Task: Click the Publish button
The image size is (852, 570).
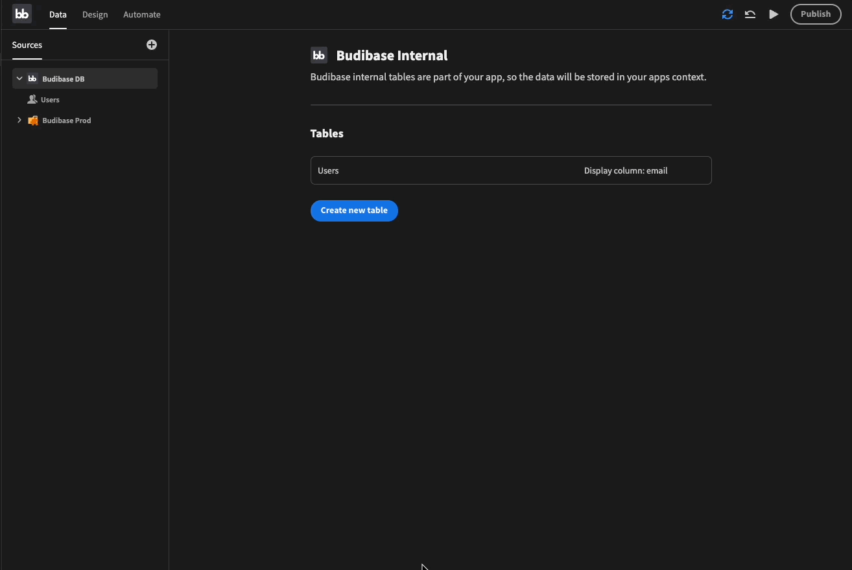Action: [x=816, y=14]
